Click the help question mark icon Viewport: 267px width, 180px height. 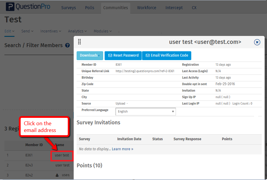[x=67, y=45]
